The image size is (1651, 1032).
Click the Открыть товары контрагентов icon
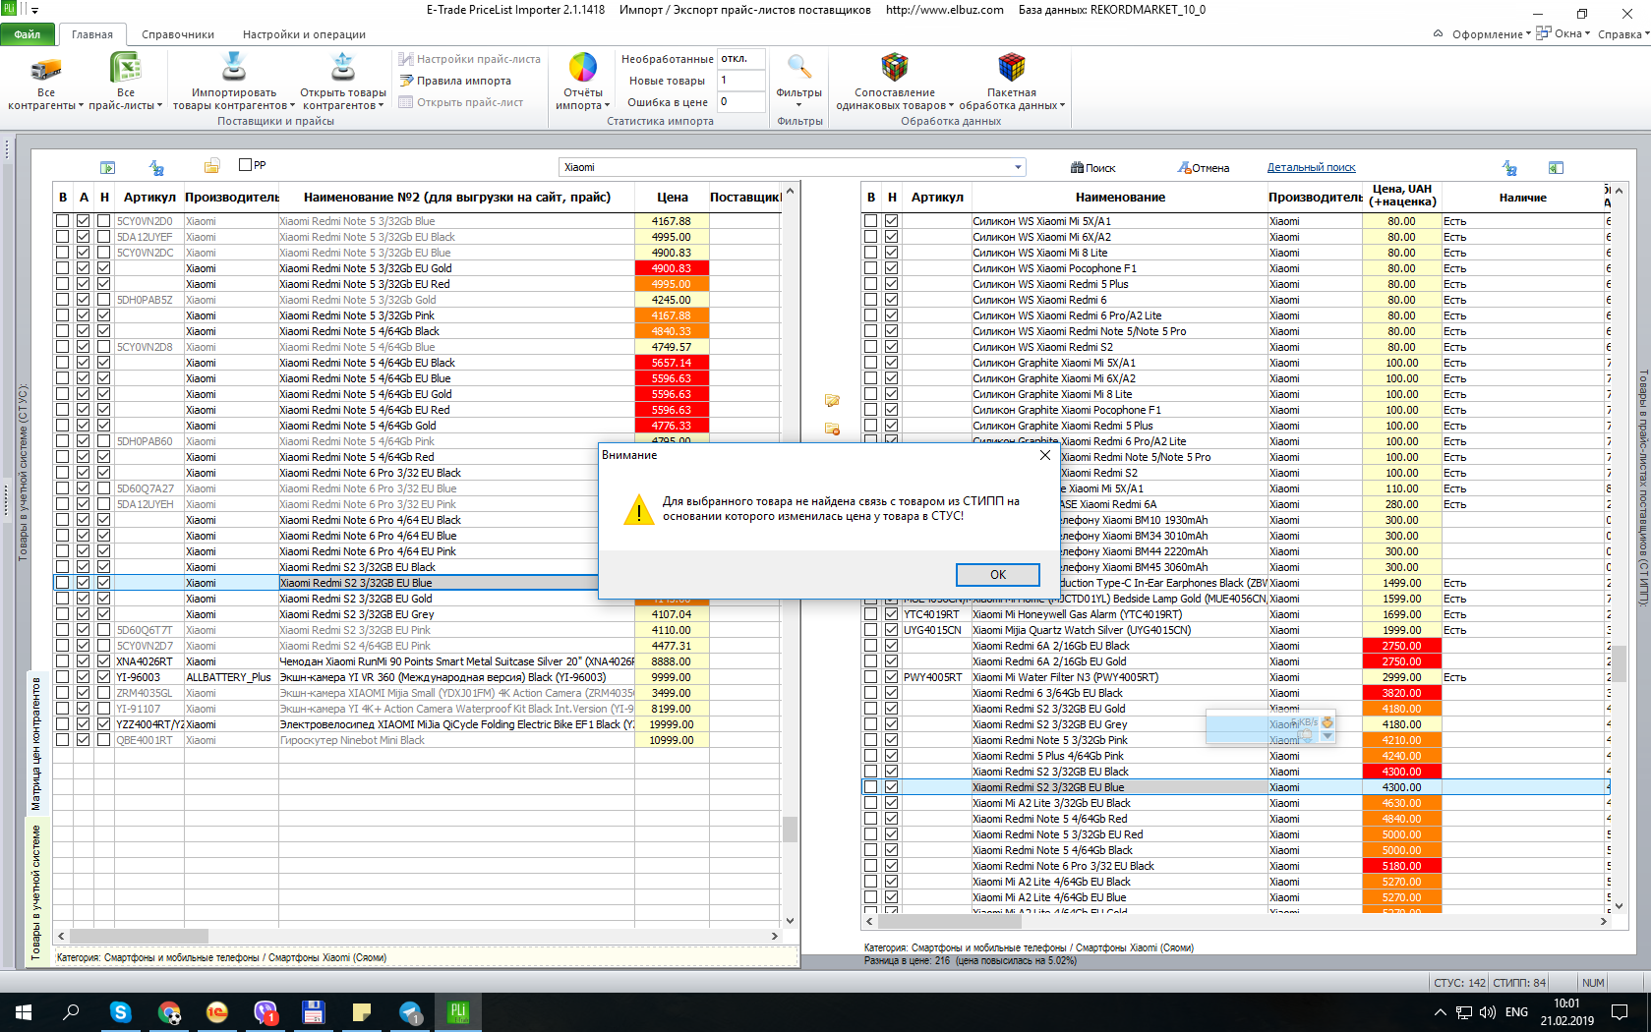pos(343,67)
